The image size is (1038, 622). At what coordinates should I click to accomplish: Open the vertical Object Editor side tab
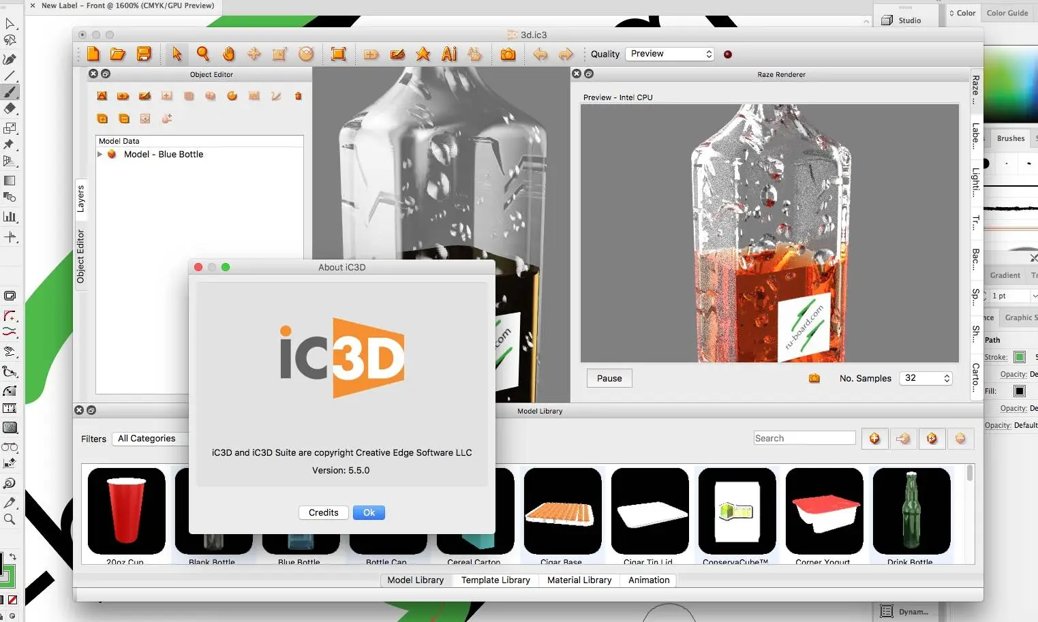point(80,256)
